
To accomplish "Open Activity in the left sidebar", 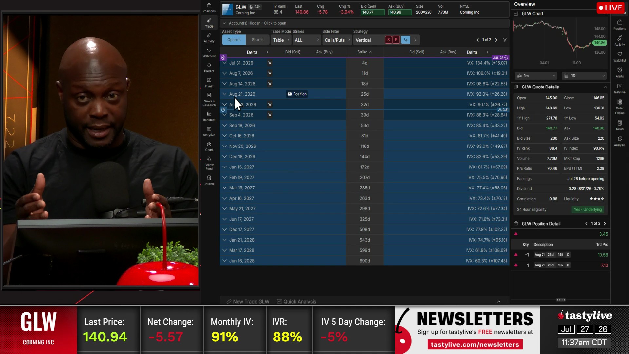I will tap(209, 38).
